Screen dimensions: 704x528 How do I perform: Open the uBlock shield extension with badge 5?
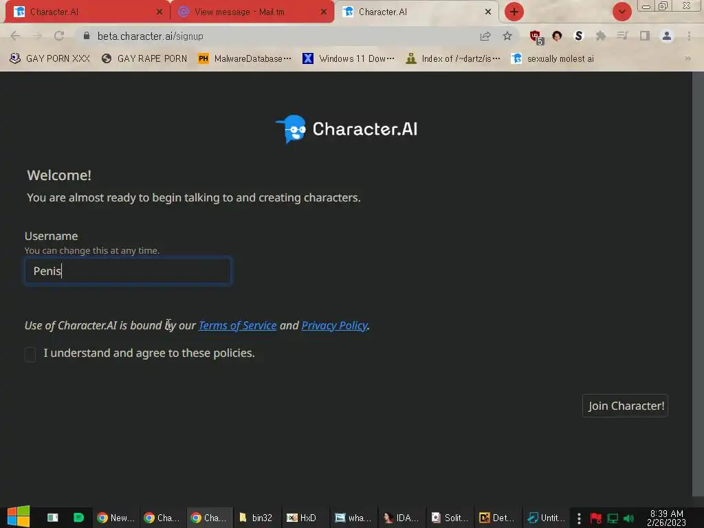click(x=536, y=37)
